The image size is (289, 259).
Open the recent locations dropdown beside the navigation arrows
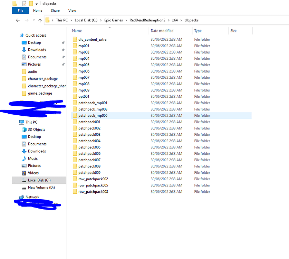[33, 20]
